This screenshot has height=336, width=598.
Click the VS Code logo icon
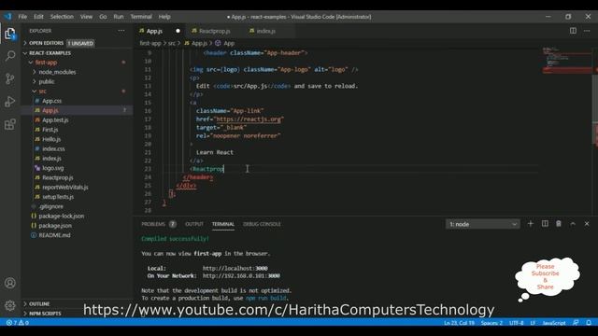(8, 17)
